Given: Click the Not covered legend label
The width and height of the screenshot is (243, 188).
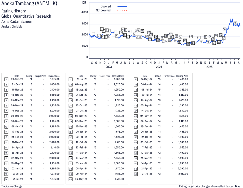Looking at the screenshot, I should point(103,10).
